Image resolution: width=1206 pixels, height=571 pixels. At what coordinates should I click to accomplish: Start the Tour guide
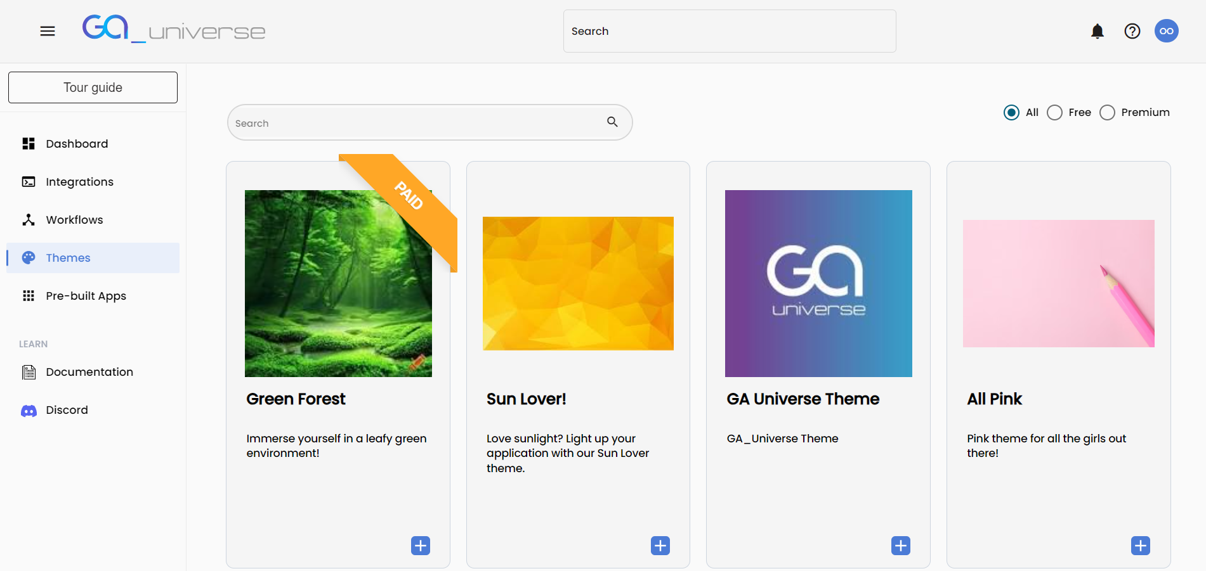tap(93, 87)
